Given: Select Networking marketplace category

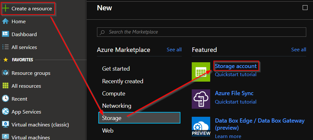Looking at the screenshot, I should click(x=117, y=106).
